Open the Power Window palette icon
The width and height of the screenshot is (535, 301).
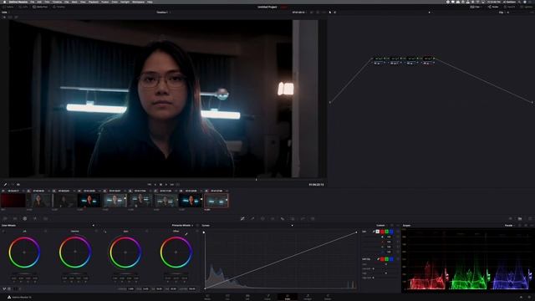[x=262, y=218]
